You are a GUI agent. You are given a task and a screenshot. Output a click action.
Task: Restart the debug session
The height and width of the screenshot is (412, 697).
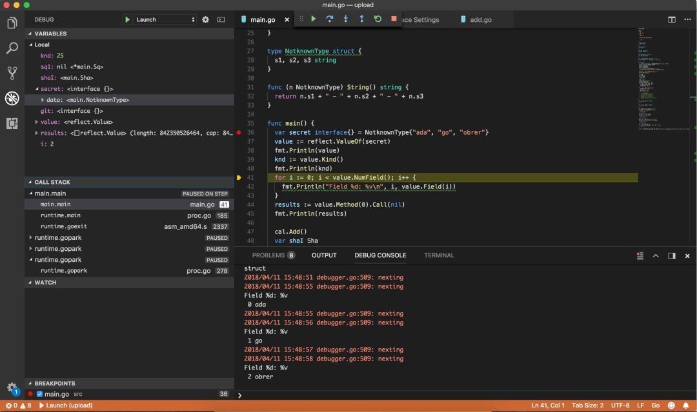coord(378,19)
